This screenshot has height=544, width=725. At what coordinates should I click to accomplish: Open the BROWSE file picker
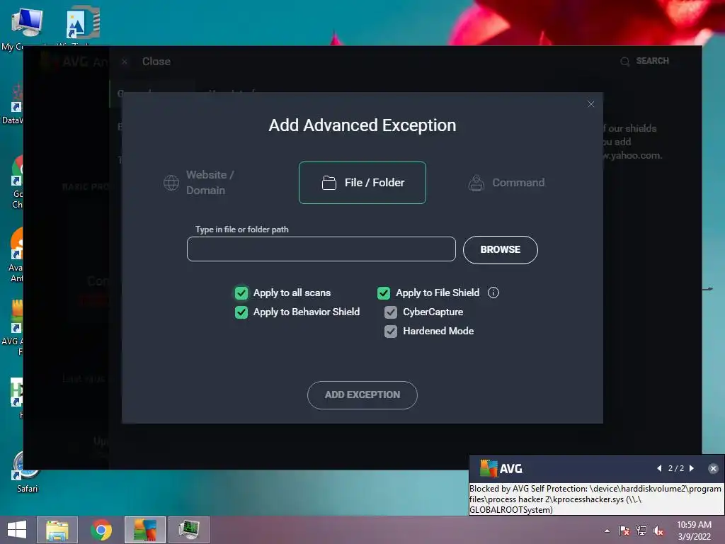click(501, 250)
